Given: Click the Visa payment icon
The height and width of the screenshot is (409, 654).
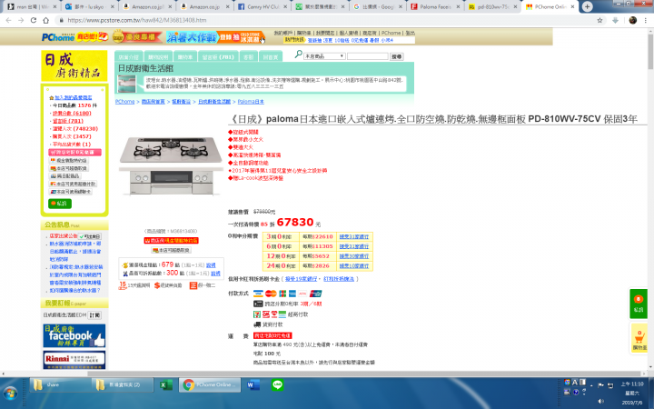Looking at the screenshot, I should tap(258, 294).
